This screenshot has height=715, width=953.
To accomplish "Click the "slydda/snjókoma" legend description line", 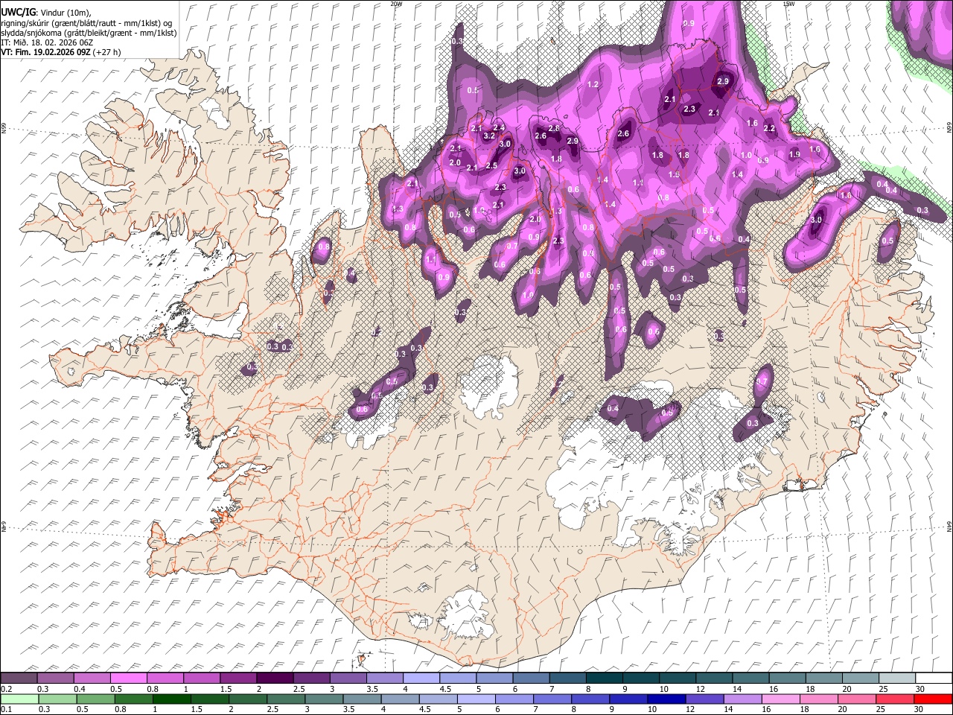I will [x=89, y=33].
